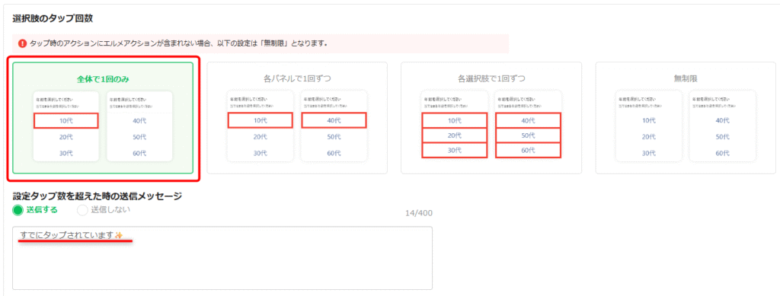Pick the 各選択肢で1回ずつ option card

point(491,118)
